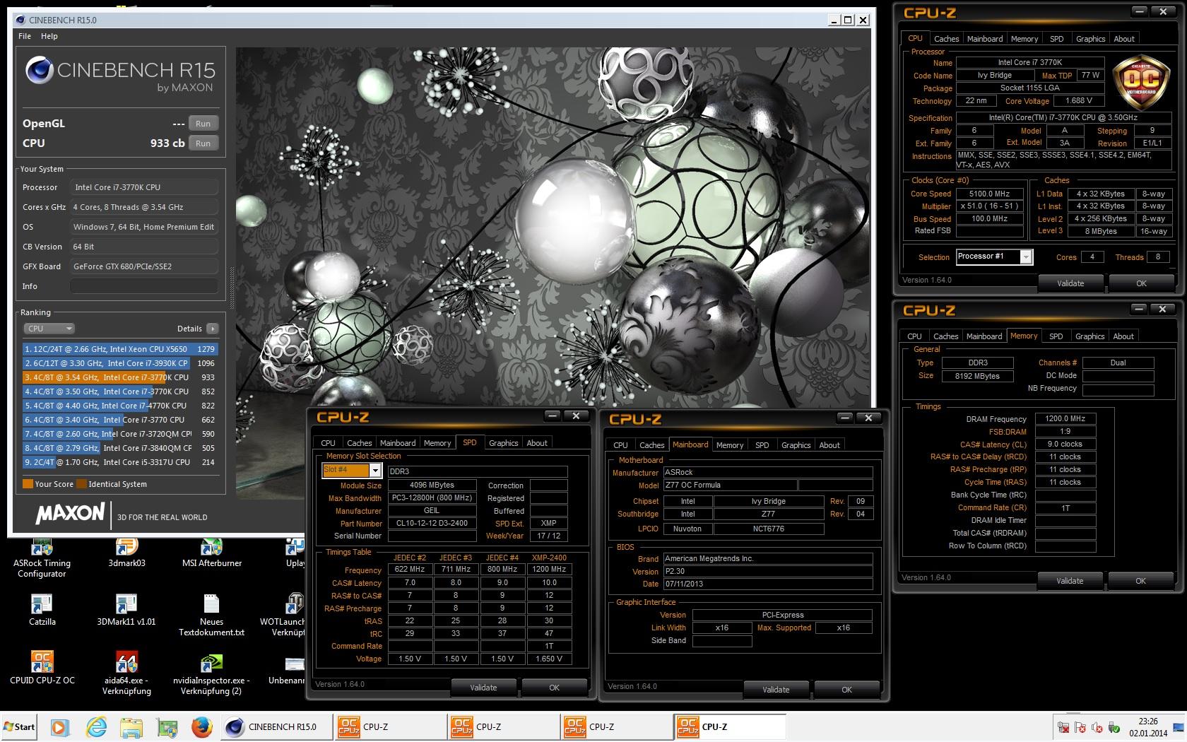Open the Help menu in Cinebench
Screen dimensions: 1187x742
pyautogui.click(x=49, y=36)
